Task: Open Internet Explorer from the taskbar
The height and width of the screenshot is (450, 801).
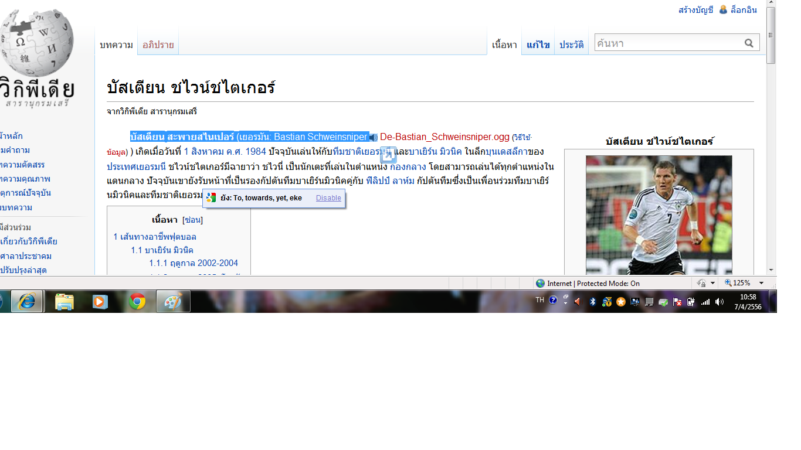Action: tap(27, 302)
